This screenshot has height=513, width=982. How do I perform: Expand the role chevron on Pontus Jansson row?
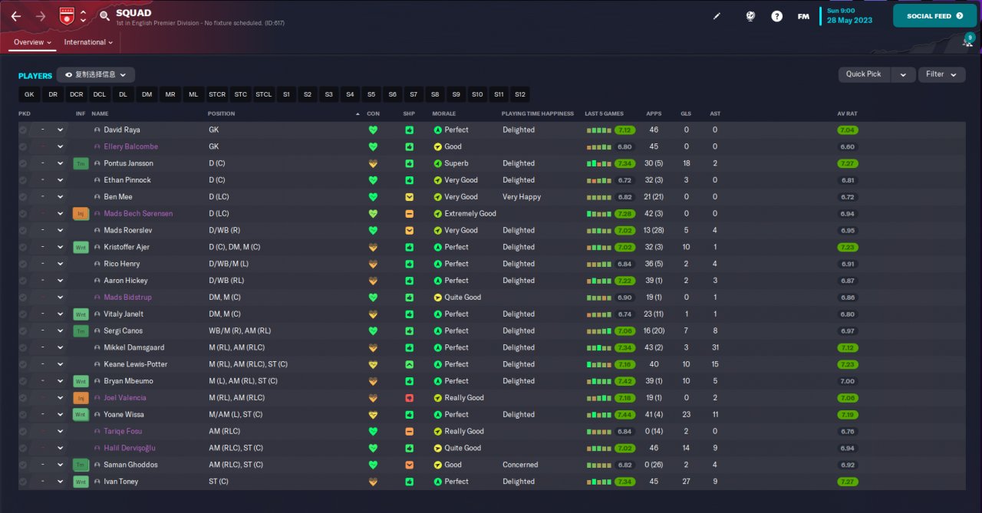60,163
